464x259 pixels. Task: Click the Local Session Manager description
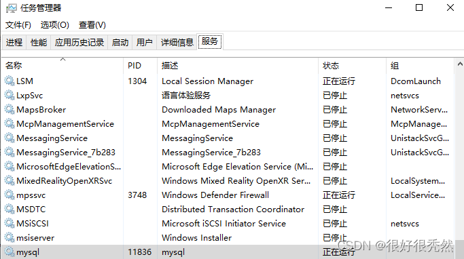(x=207, y=81)
